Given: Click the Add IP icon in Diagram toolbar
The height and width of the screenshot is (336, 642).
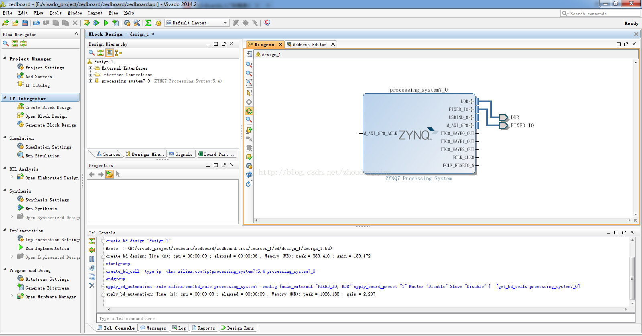Looking at the screenshot, I should coord(249,130).
